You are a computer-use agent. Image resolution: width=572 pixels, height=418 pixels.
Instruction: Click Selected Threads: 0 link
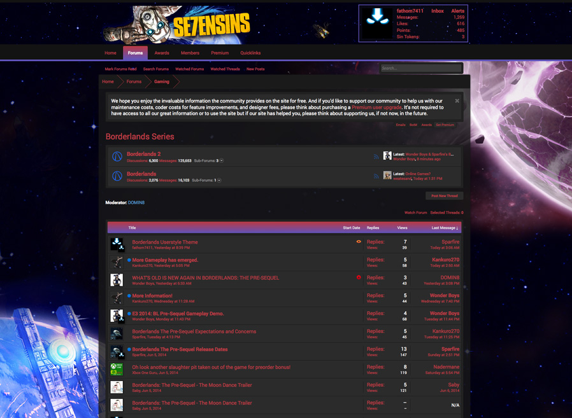tap(447, 212)
